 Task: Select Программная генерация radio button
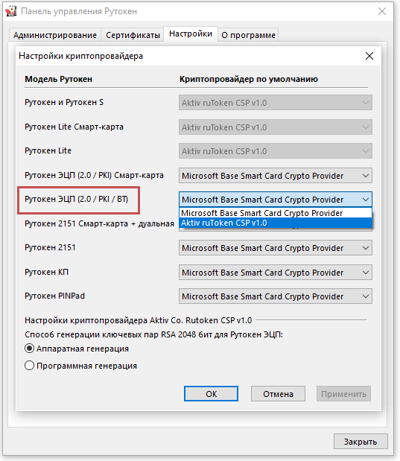click(29, 366)
